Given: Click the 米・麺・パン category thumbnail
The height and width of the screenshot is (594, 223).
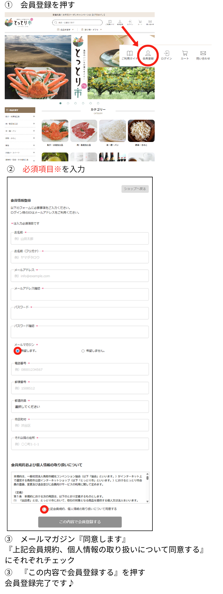Looking at the screenshot, I should click(112, 131).
